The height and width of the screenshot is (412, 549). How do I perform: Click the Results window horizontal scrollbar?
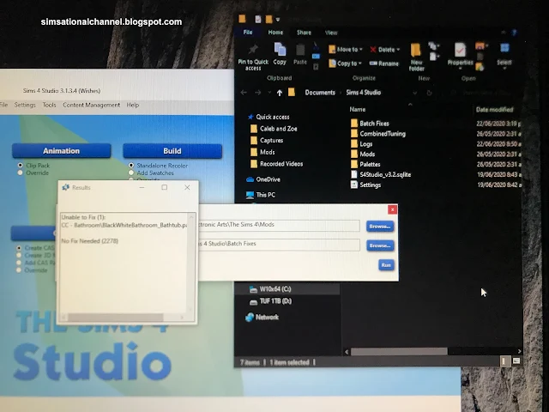[x=116, y=318]
